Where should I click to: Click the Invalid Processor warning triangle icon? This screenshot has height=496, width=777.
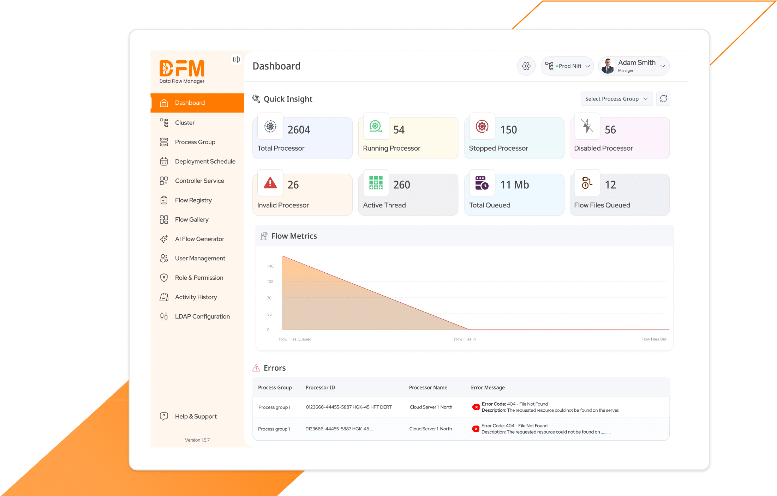[x=270, y=183]
